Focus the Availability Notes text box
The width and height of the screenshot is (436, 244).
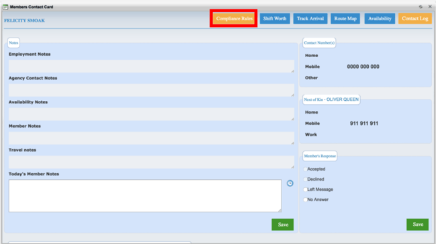pos(151,114)
